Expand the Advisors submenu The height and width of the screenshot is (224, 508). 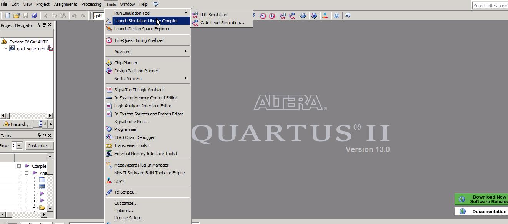[148, 52]
